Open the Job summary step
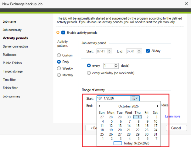Image resolution: width=191 pixels, height=147 pixels. click(x=12, y=96)
